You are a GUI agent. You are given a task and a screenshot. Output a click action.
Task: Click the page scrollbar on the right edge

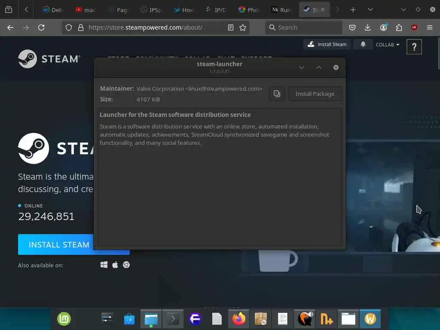[x=439, y=53]
